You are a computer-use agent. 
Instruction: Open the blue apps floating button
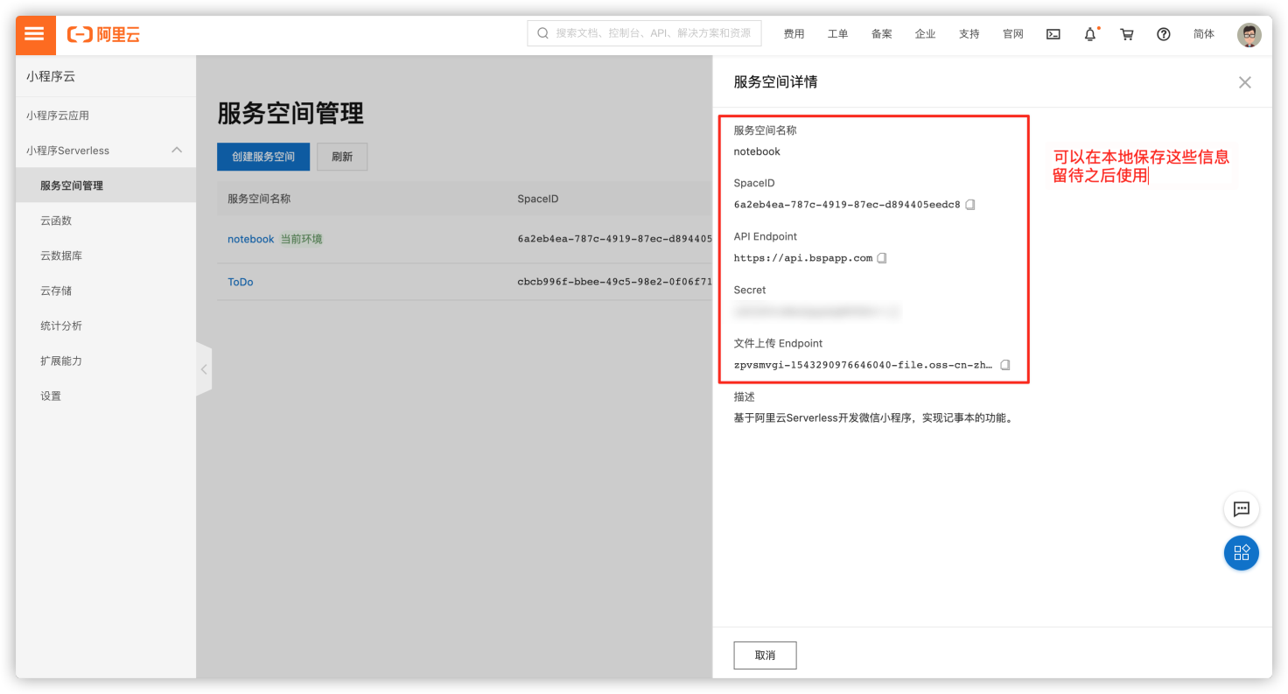(x=1241, y=553)
